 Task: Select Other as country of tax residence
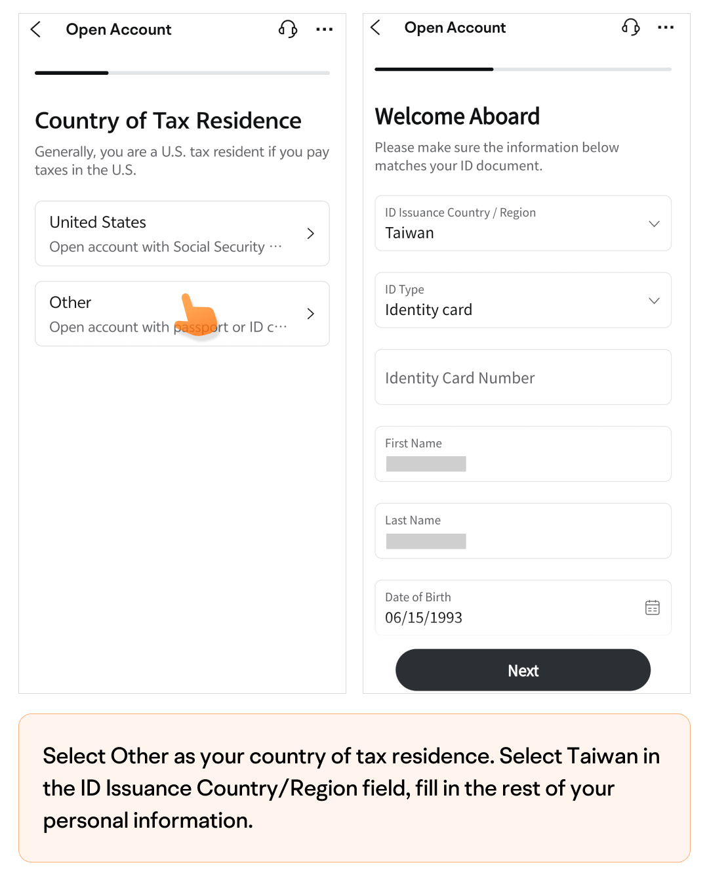pos(182,314)
